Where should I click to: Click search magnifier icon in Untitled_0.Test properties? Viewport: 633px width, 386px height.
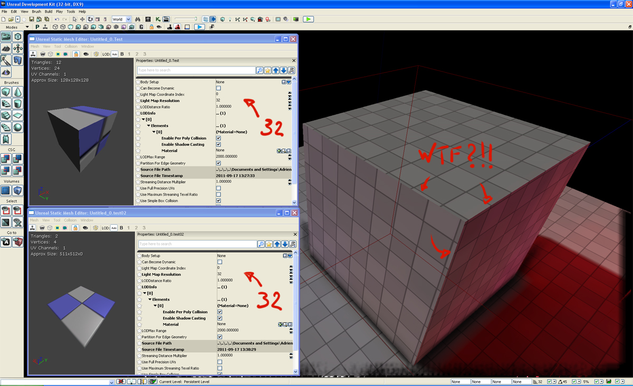click(x=260, y=70)
